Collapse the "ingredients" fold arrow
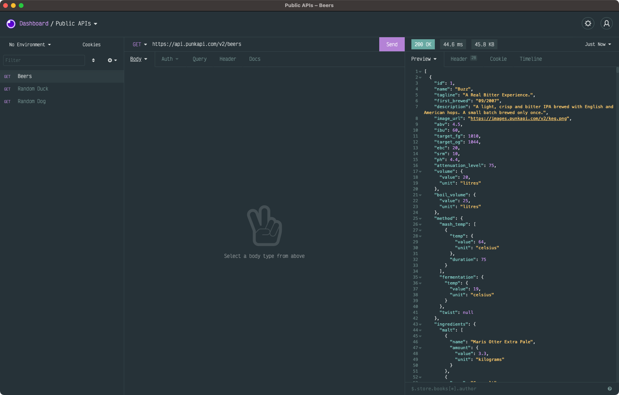The image size is (619, 395). [420, 324]
